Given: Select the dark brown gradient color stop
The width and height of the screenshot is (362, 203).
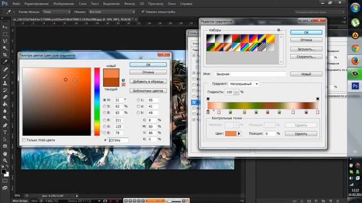Looking at the screenshot, I should [x=306, y=112].
